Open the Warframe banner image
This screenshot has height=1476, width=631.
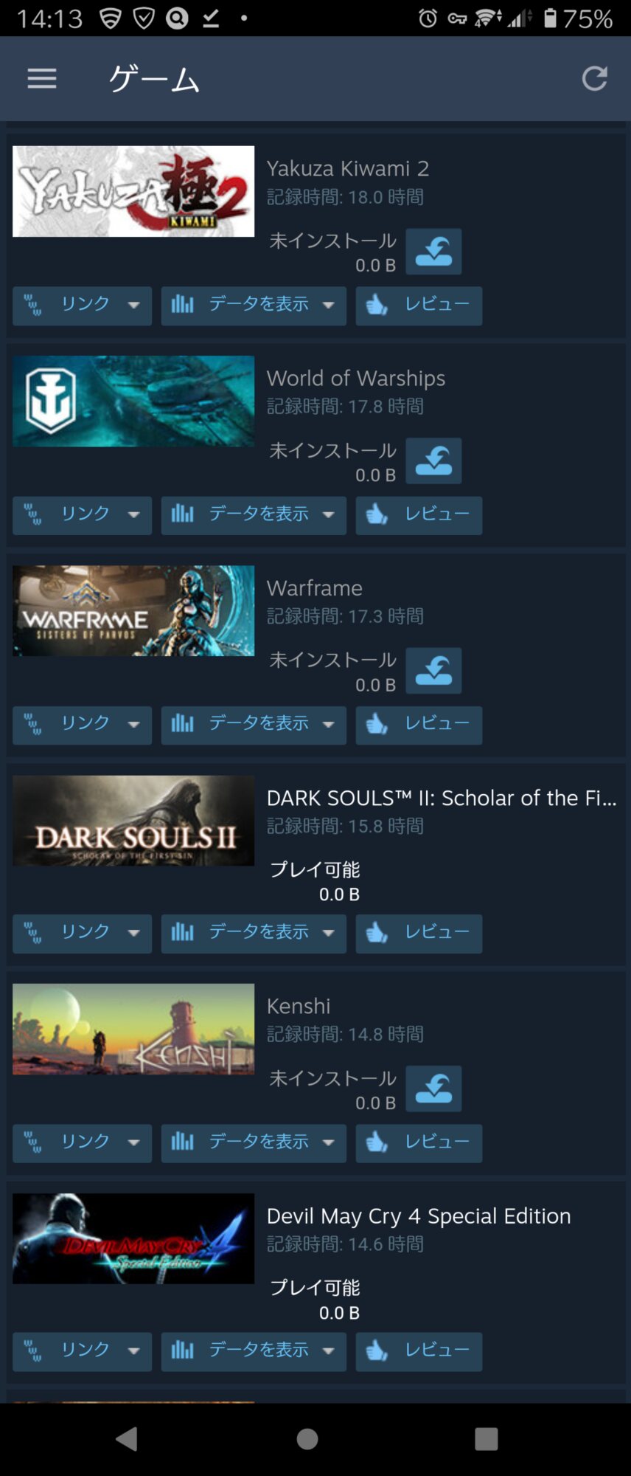coord(133,610)
